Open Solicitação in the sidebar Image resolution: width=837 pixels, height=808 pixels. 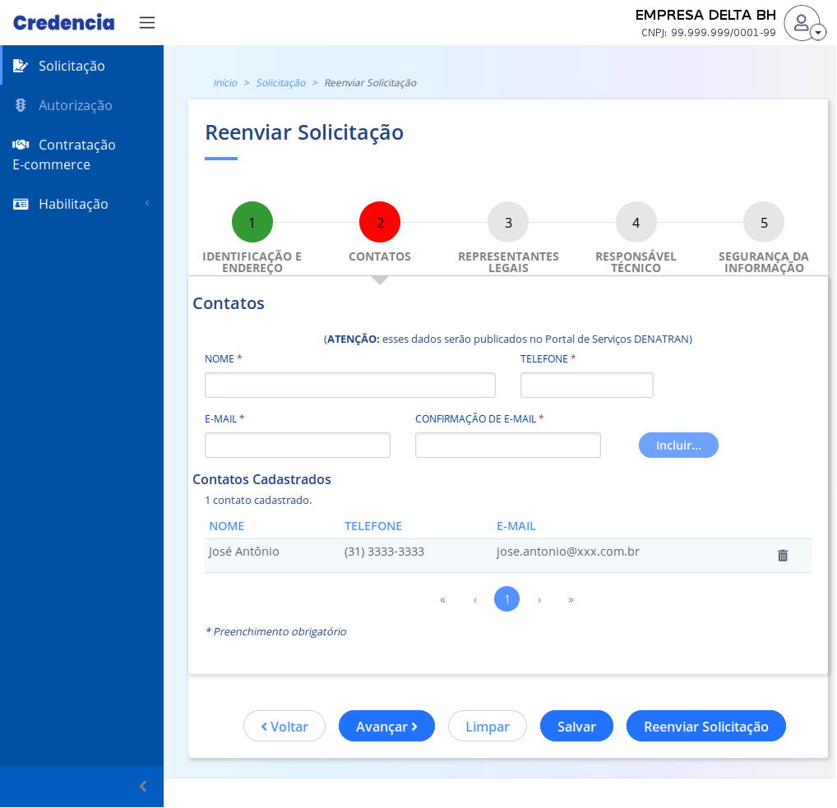pos(72,66)
